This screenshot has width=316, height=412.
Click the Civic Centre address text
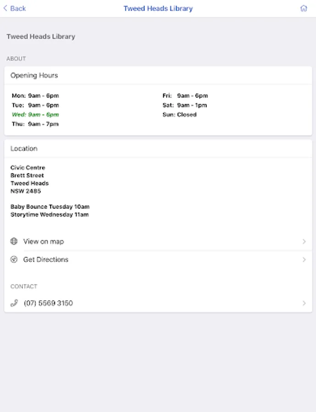28,168
